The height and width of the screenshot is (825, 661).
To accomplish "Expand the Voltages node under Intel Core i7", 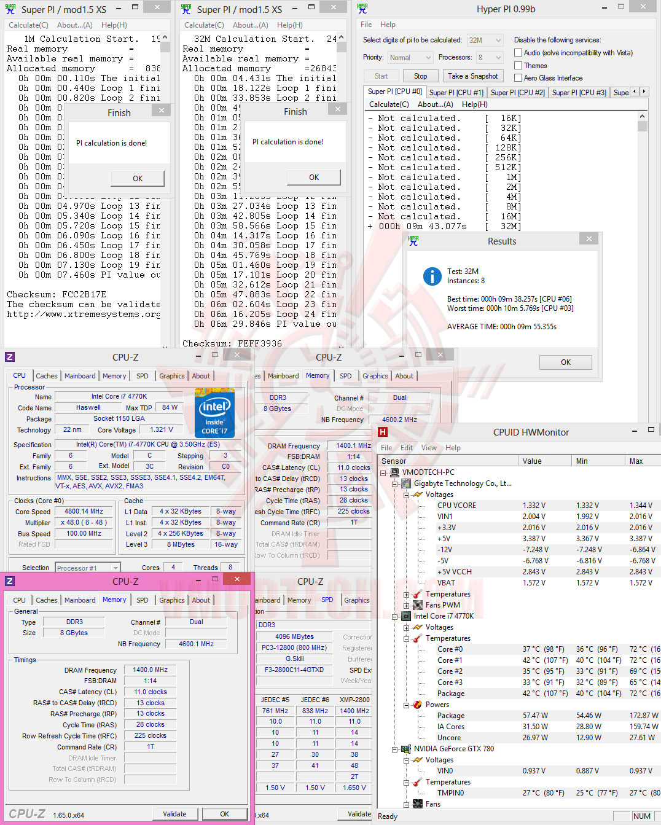I will pos(407,628).
